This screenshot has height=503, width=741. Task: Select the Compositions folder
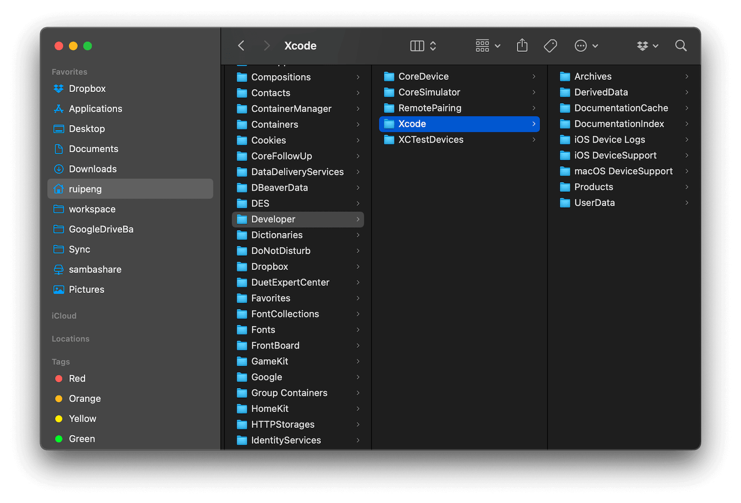(298, 77)
